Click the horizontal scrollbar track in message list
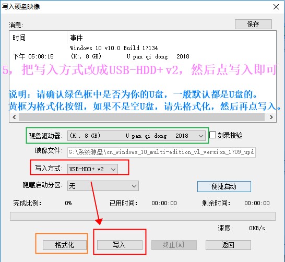The width and height of the screenshot is (285, 262). [x=141, y=117]
